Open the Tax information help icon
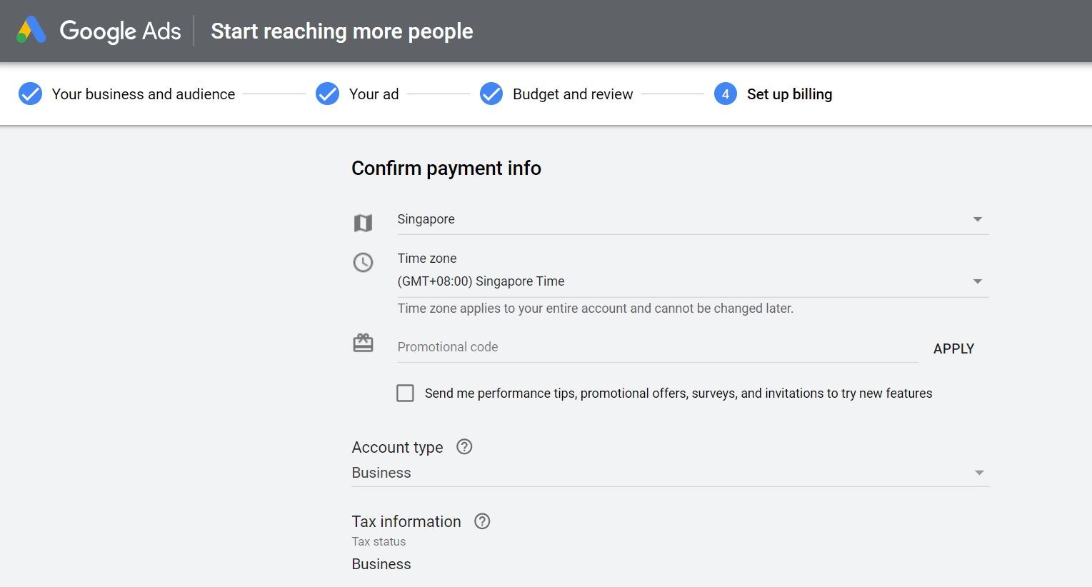This screenshot has height=587, width=1092. [482, 521]
